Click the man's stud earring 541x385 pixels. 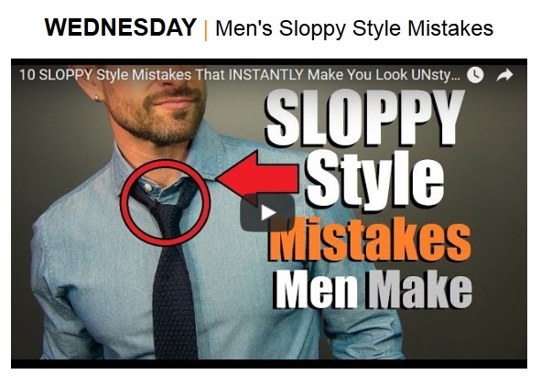(97, 99)
